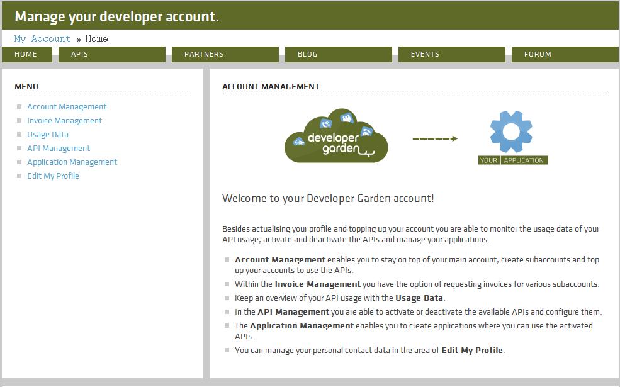Click the blue gear application icon
Image resolution: width=620 pixels, height=387 pixels.
(x=511, y=132)
